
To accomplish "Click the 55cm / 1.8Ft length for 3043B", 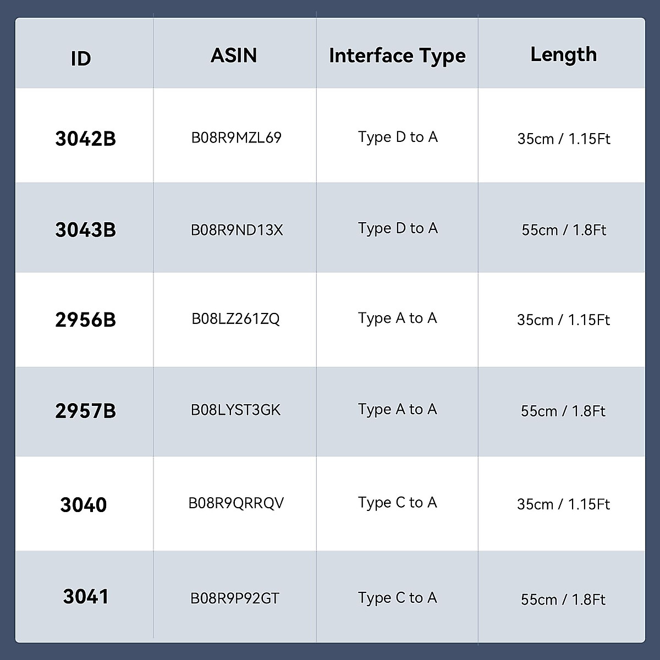I will 564,230.
